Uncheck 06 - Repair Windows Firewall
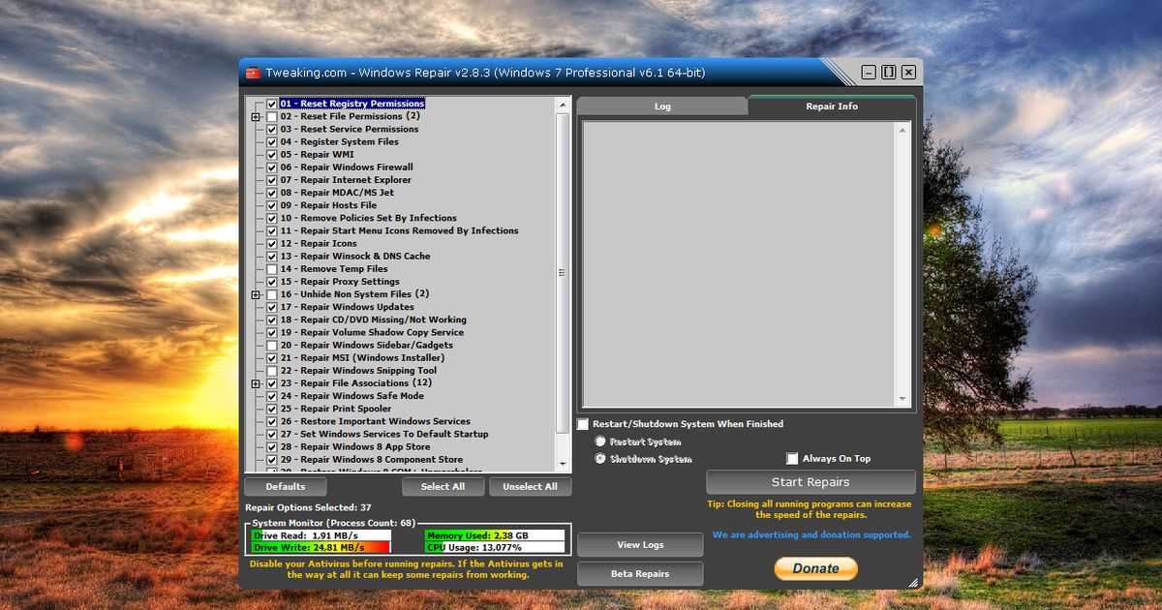This screenshot has width=1162, height=610. [x=272, y=168]
